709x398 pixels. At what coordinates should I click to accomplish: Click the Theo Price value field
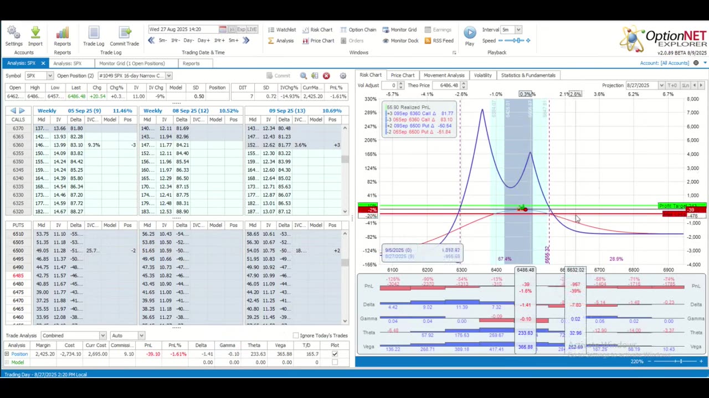point(446,86)
